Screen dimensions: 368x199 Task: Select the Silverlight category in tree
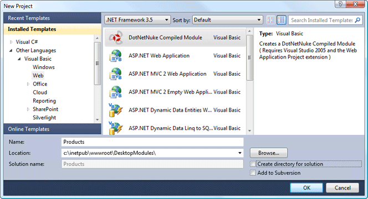(x=44, y=118)
